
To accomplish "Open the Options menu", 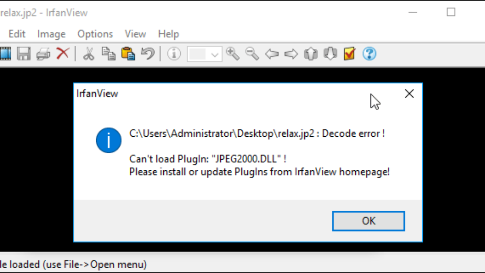I will [95, 34].
